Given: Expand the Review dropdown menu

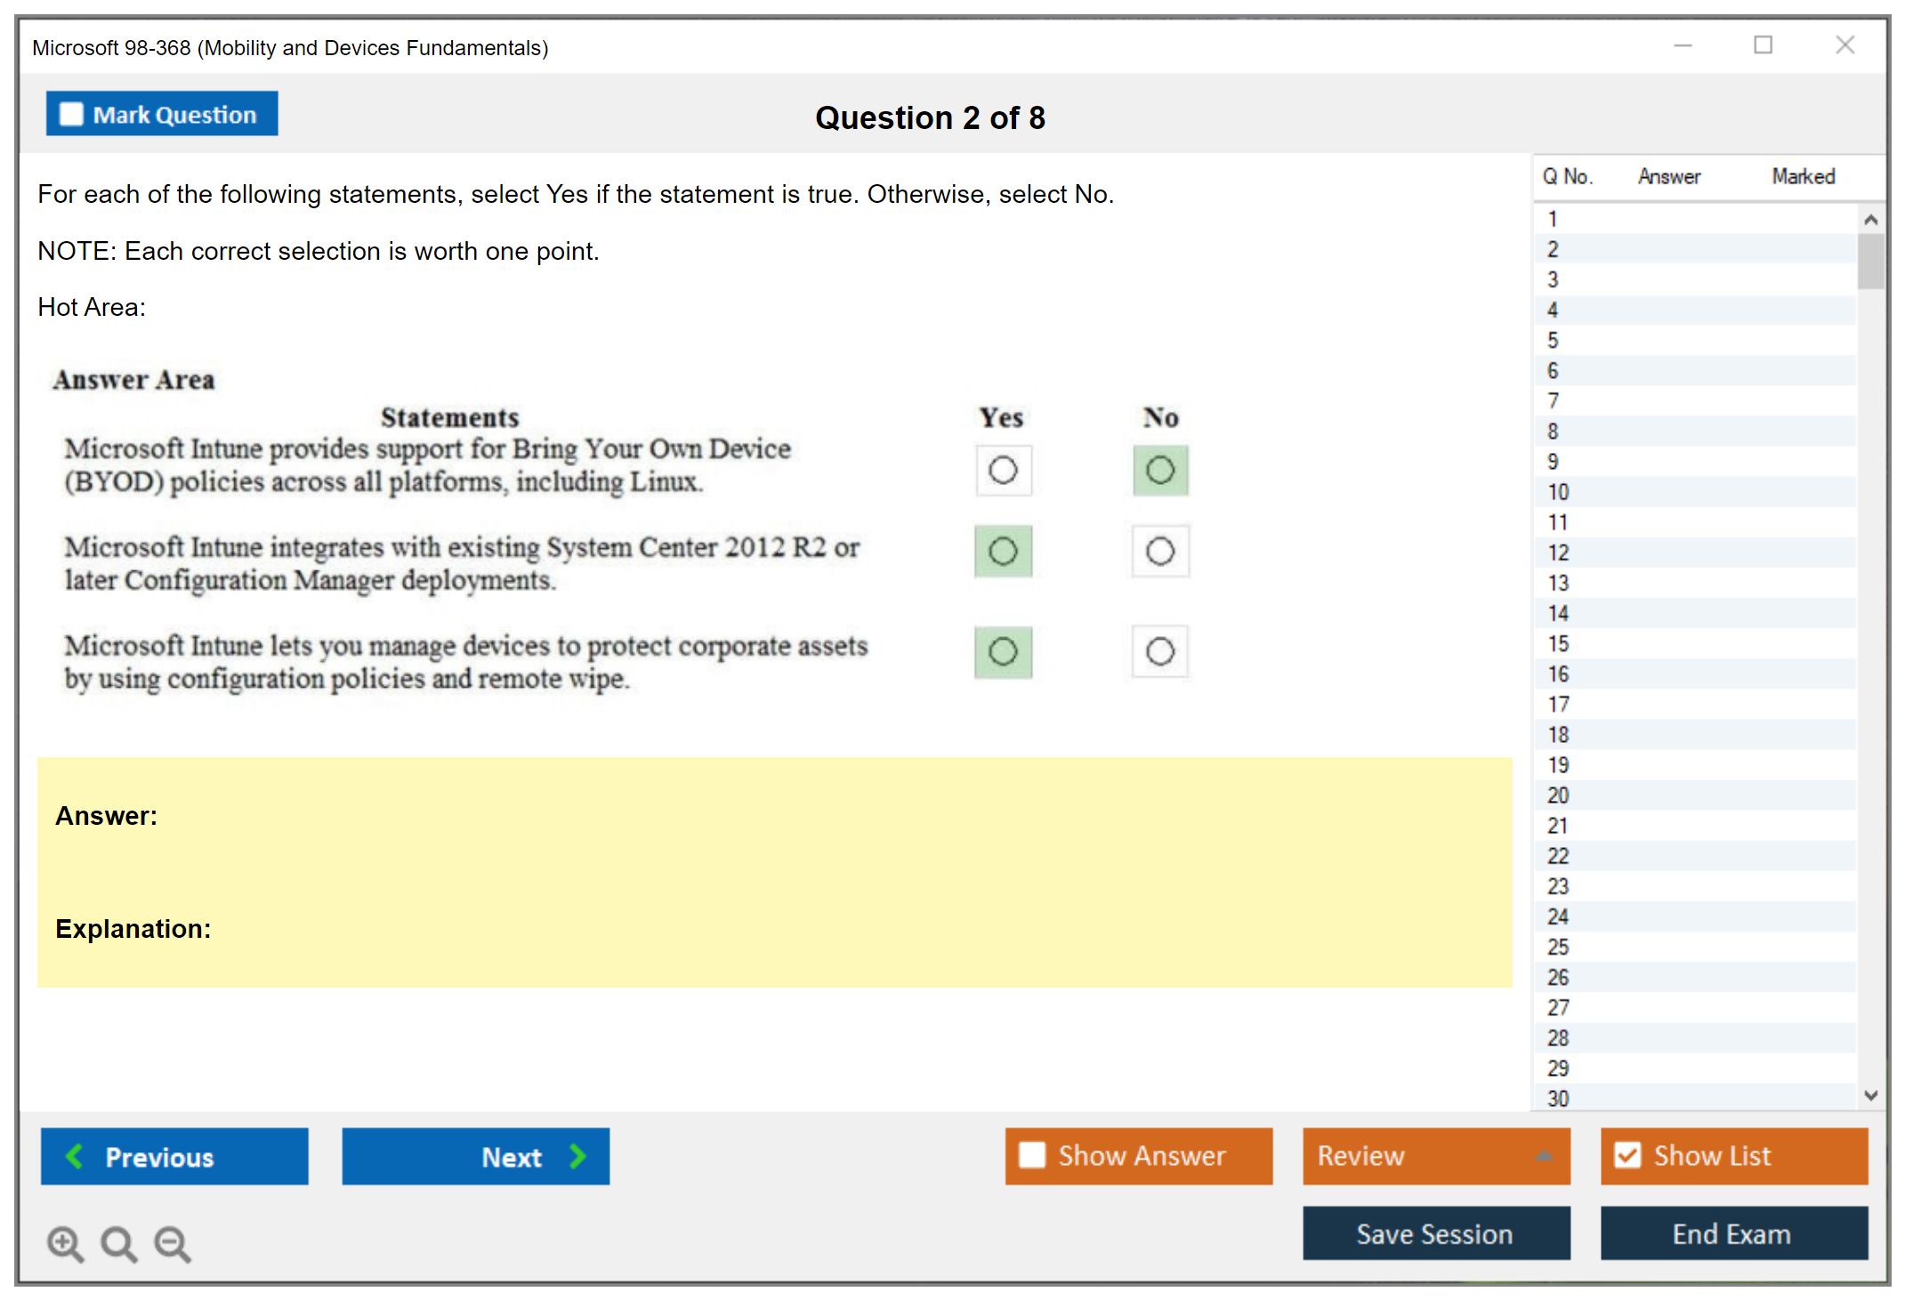Looking at the screenshot, I should coord(1544,1156).
